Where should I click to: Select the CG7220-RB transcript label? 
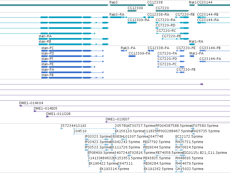click(185, 15)
